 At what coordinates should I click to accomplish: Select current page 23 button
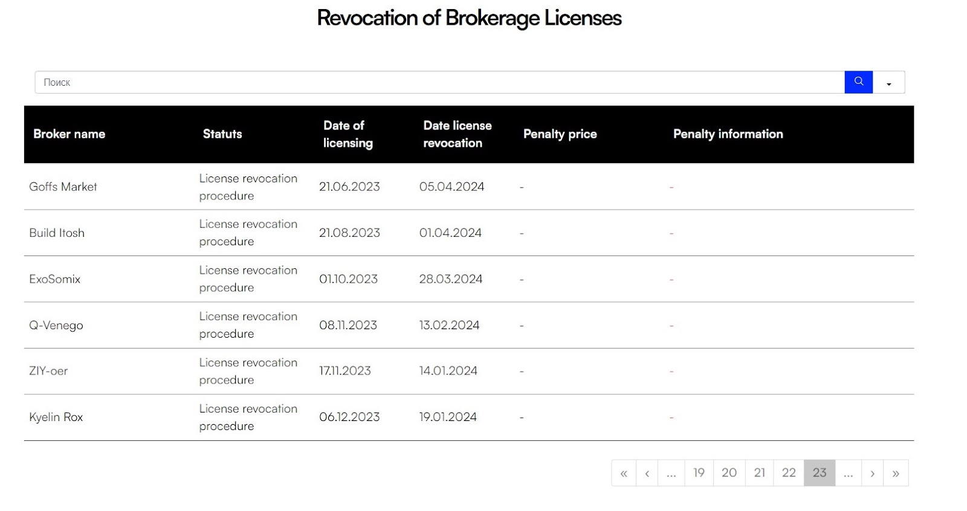[820, 473]
